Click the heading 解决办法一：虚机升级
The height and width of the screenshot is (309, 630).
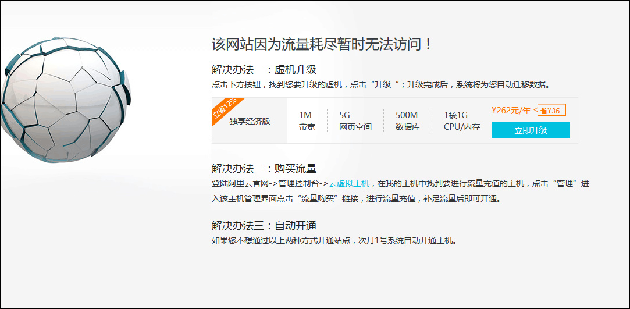(264, 69)
